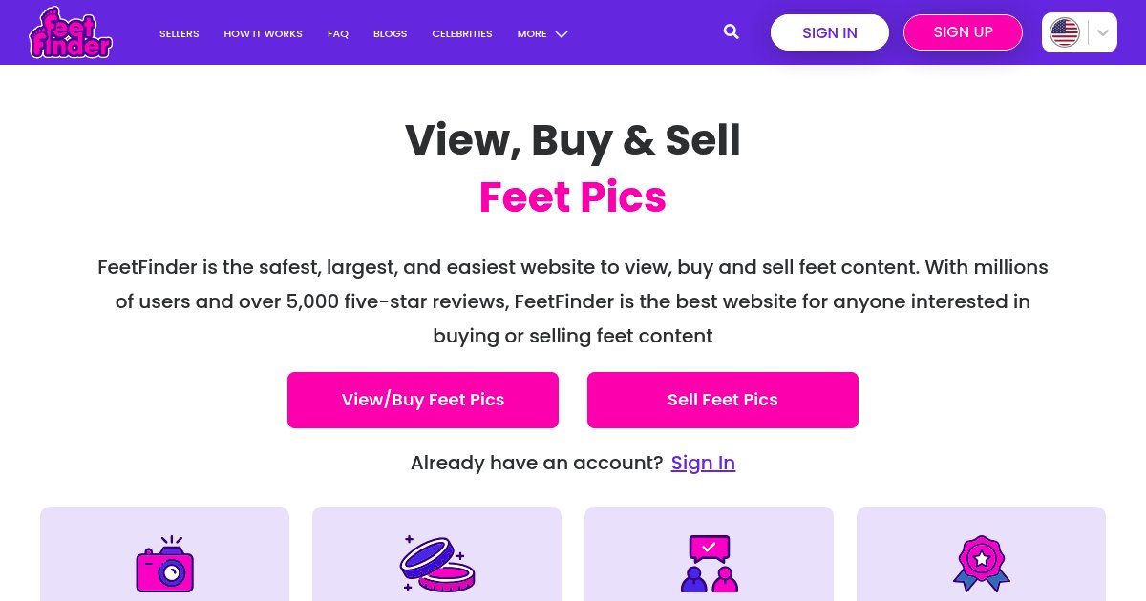Select HOW IT WORKS in navigation

pos(263,33)
